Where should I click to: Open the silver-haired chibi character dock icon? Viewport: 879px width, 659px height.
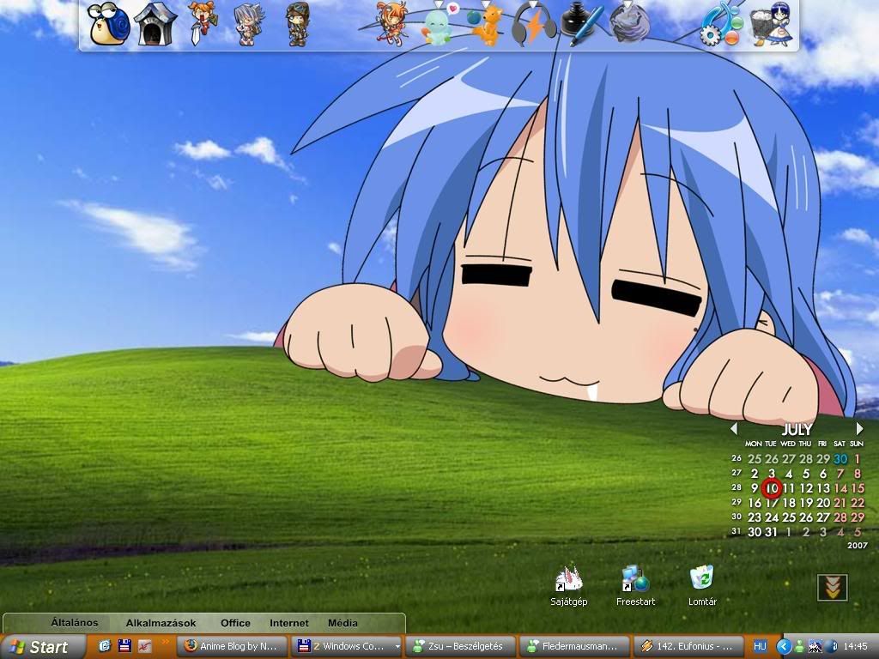(249, 24)
